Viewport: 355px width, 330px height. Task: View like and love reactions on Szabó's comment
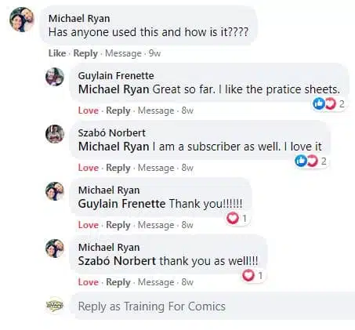pyautogui.click(x=310, y=161)
